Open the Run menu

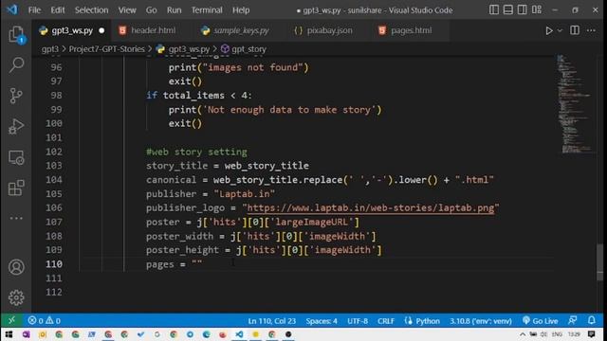pyautogui.click(x=175, y=10)
